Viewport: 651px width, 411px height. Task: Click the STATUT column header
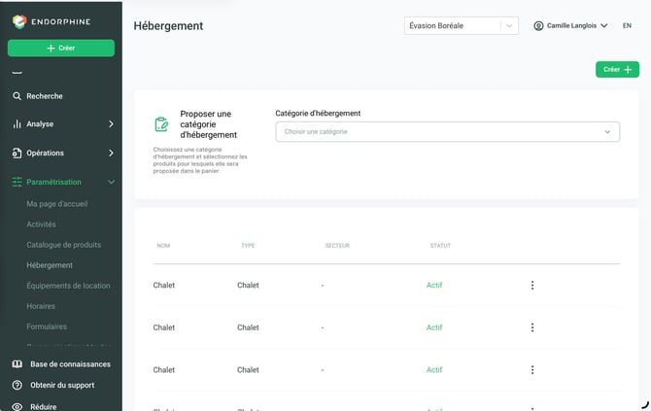[440, 246]
